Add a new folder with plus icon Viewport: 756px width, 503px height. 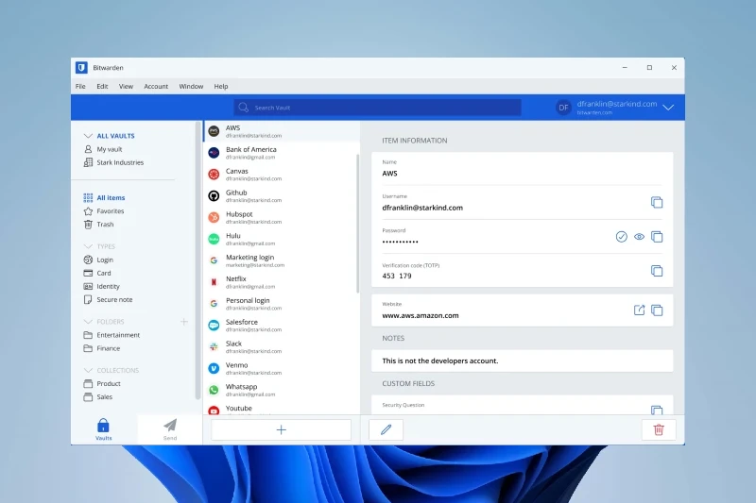click(183, 322)
